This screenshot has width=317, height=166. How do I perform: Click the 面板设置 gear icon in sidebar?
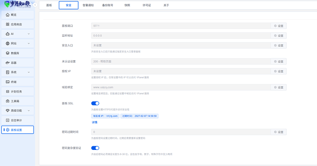tap(7, 130)
